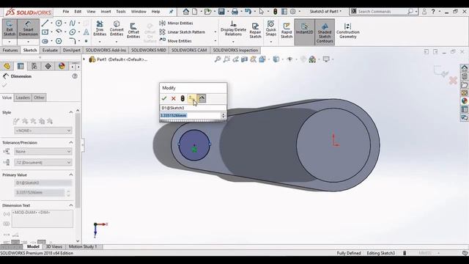469x264 pixels.
Task: Open the File menu
Action: click(66, 12)
